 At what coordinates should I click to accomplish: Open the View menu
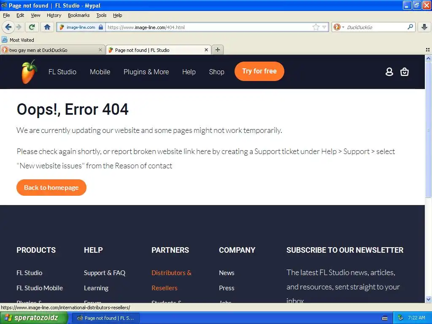(x=35, y=15)
